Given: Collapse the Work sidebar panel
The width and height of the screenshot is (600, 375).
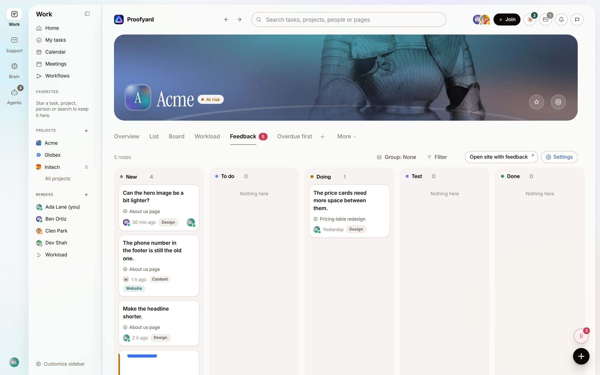Looking at the screenshot, I should point(87,14).
